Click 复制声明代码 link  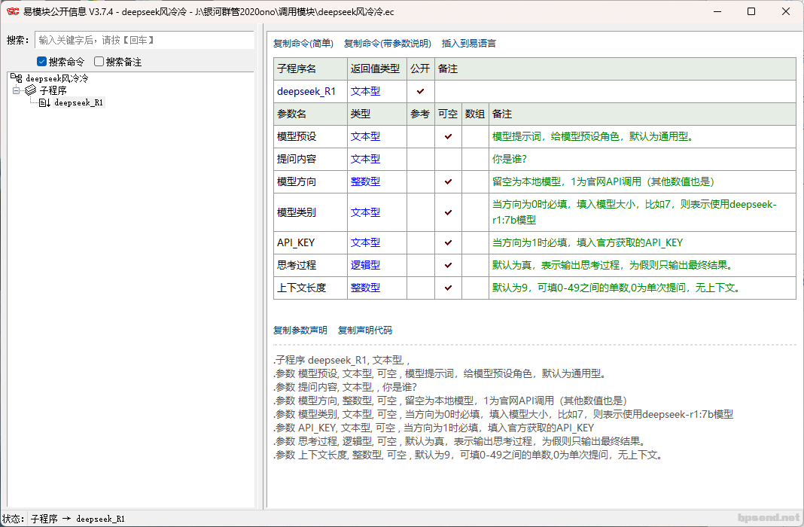coord(364,331)
